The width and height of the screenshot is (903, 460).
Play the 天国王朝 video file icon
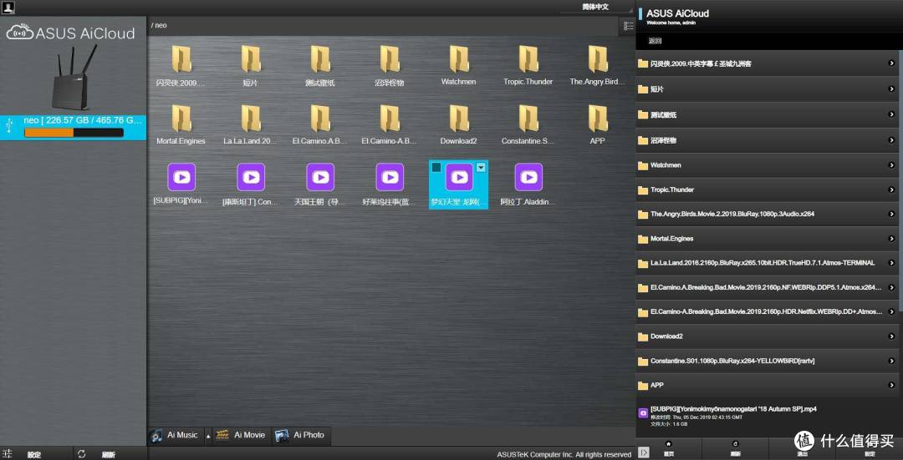pyautogui.click(x=320, y=177)
